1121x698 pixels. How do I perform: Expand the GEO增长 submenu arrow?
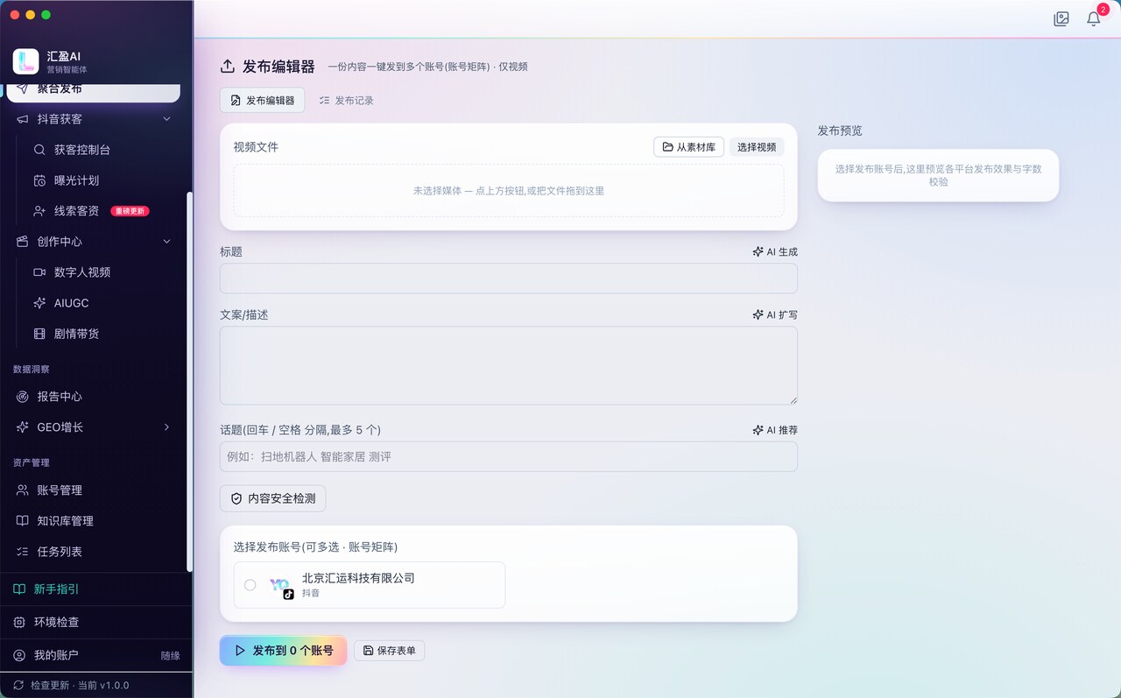coord(166,427)
